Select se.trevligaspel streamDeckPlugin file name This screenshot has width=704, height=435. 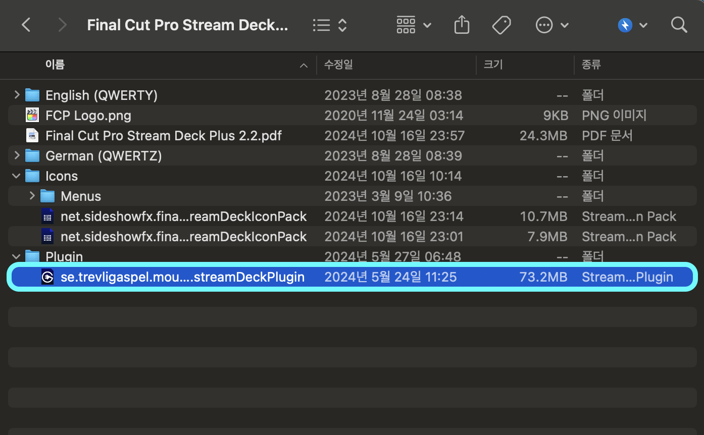(x=182, y=277)
